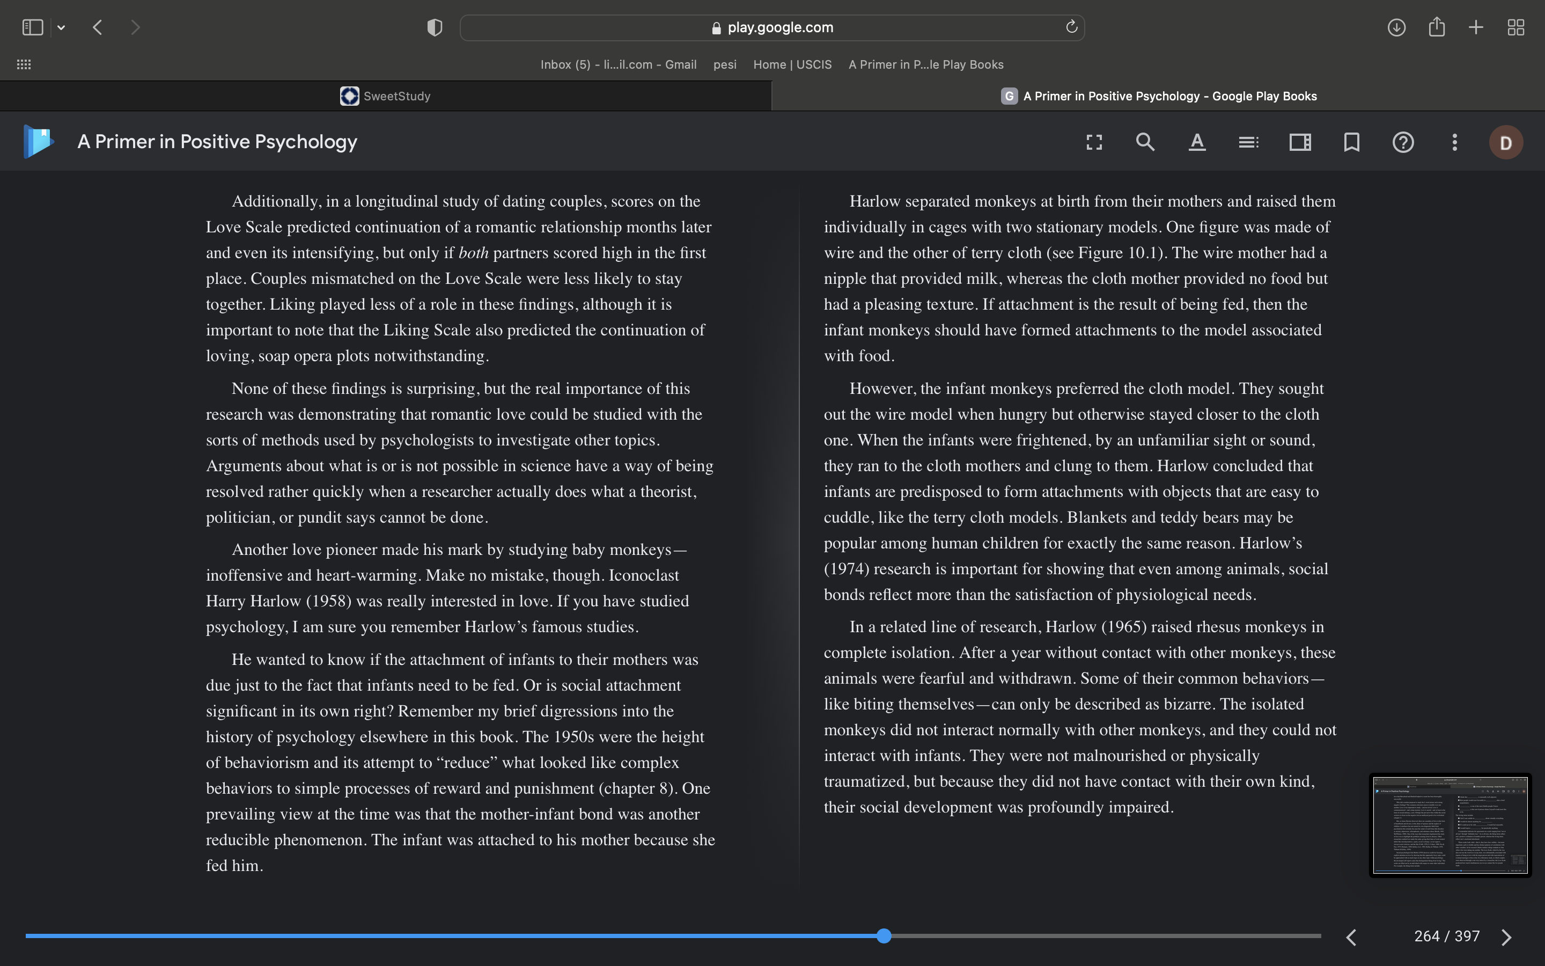Viewport: 1545px width, 966px height.
Task: Click the text Harlow (1965)
Action: [x=1095, y=627]
